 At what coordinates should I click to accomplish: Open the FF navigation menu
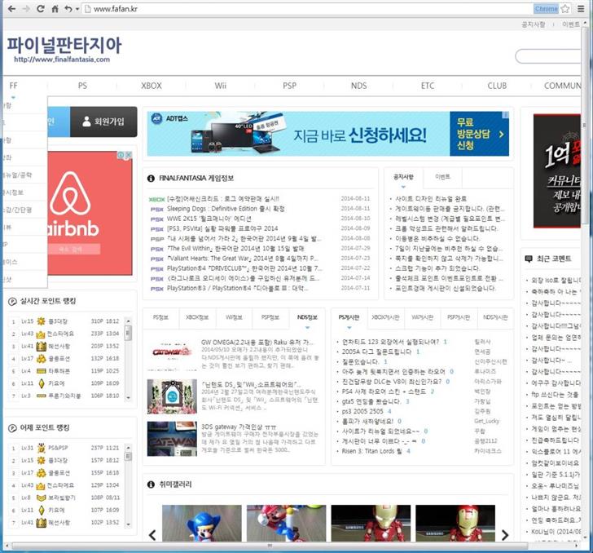pyautogui.click(x=14, y=86)
